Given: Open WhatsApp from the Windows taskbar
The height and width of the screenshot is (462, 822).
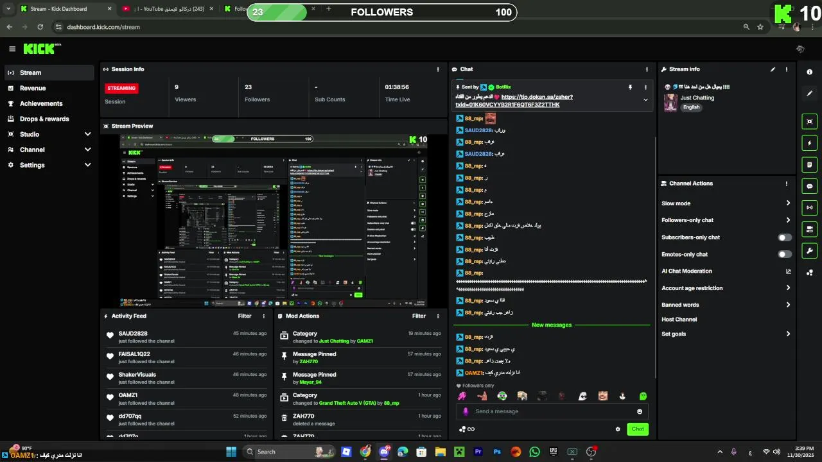Looking at the screenshot, I should click(x=534, y=452).
